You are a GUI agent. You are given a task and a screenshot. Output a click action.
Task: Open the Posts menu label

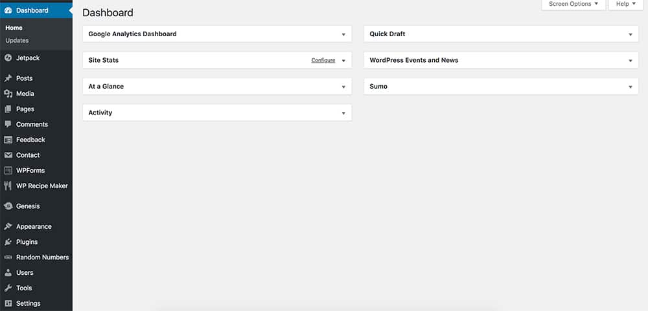click(25, 78)
